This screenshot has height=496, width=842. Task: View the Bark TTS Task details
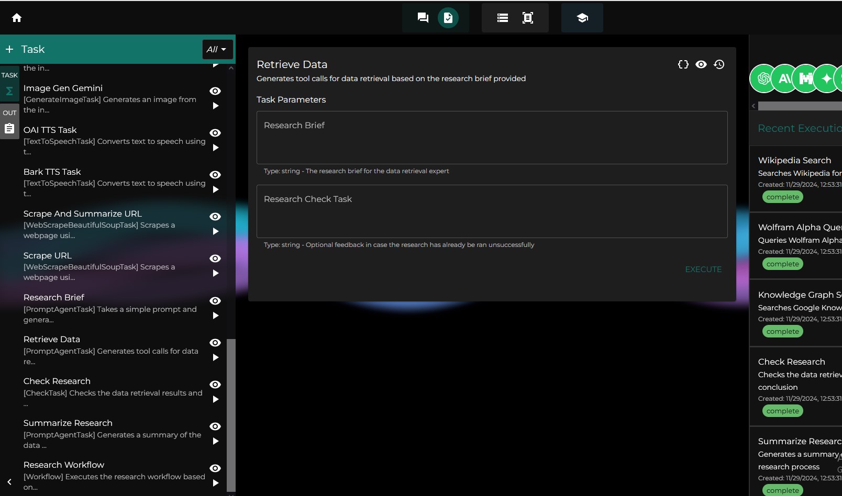[x=215, y=175]
